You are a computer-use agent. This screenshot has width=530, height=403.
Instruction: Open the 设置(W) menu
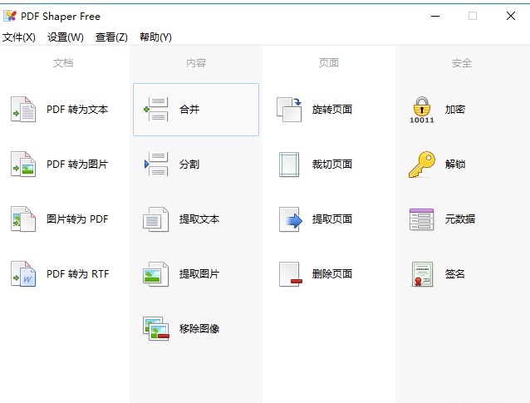[x=66, y=37]
